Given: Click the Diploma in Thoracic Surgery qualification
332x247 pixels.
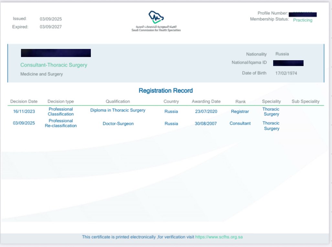Looking at the screenshot, I should (x=118, y=110).
